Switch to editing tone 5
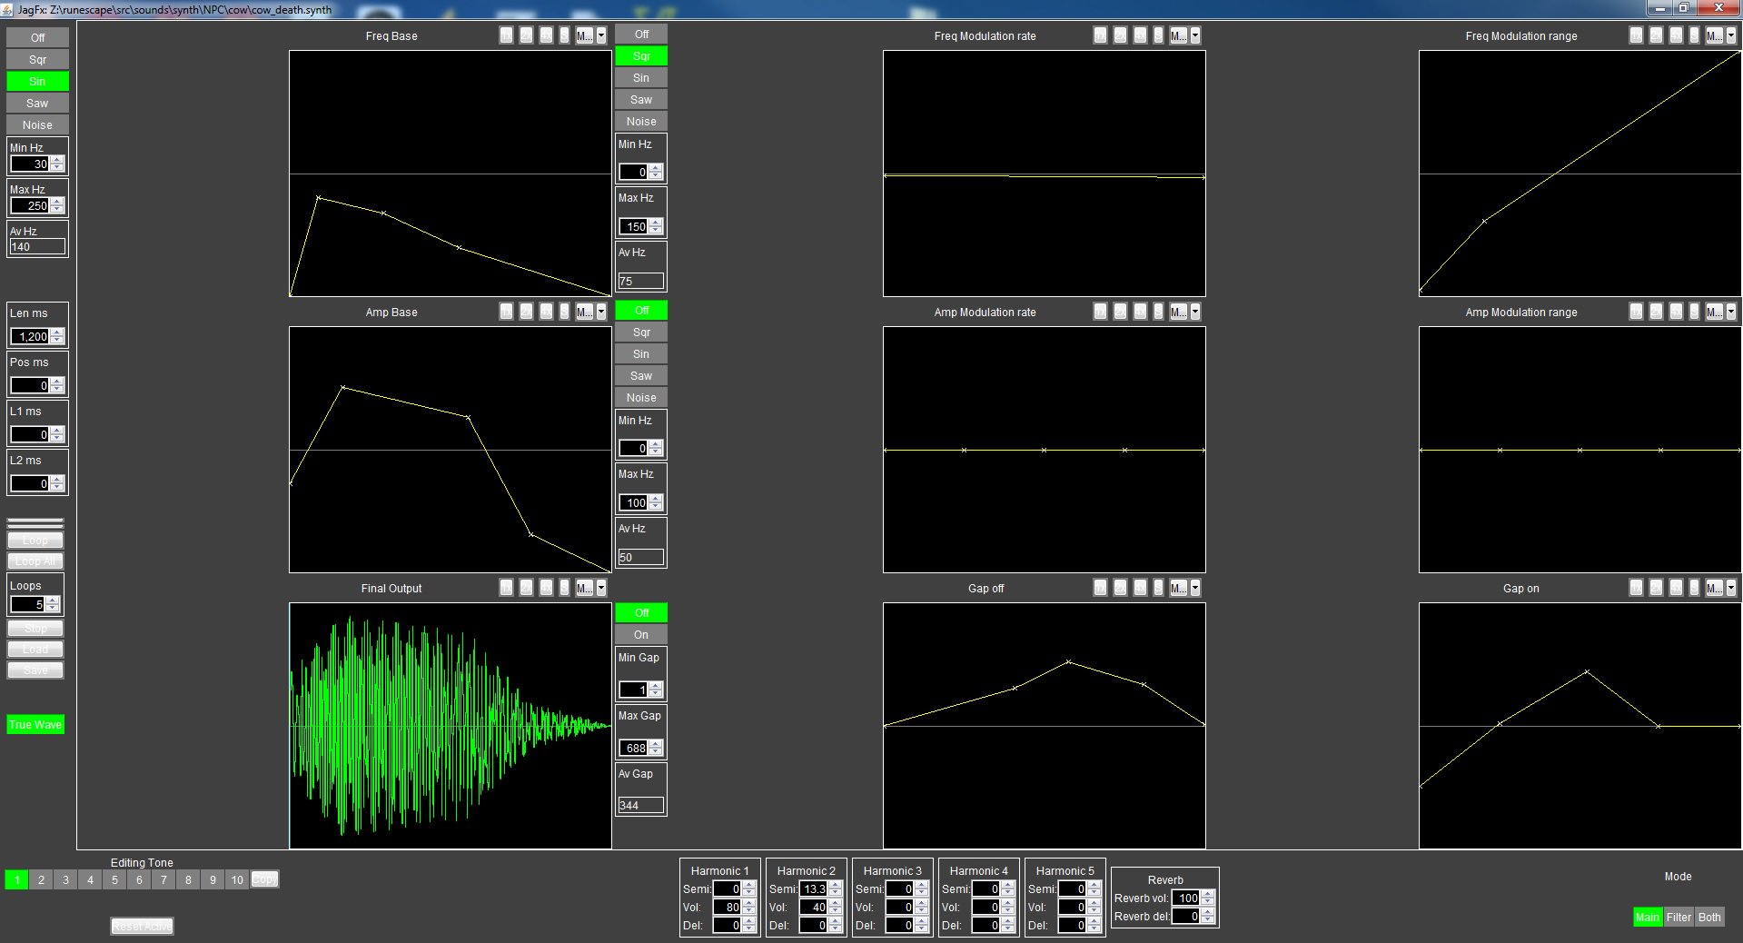The width and height of the screenshot is (1743, 943). [x=114, y=879]
